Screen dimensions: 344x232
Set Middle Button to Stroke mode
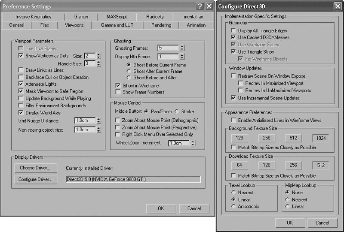pyautogui.click(x=177, y=111)
